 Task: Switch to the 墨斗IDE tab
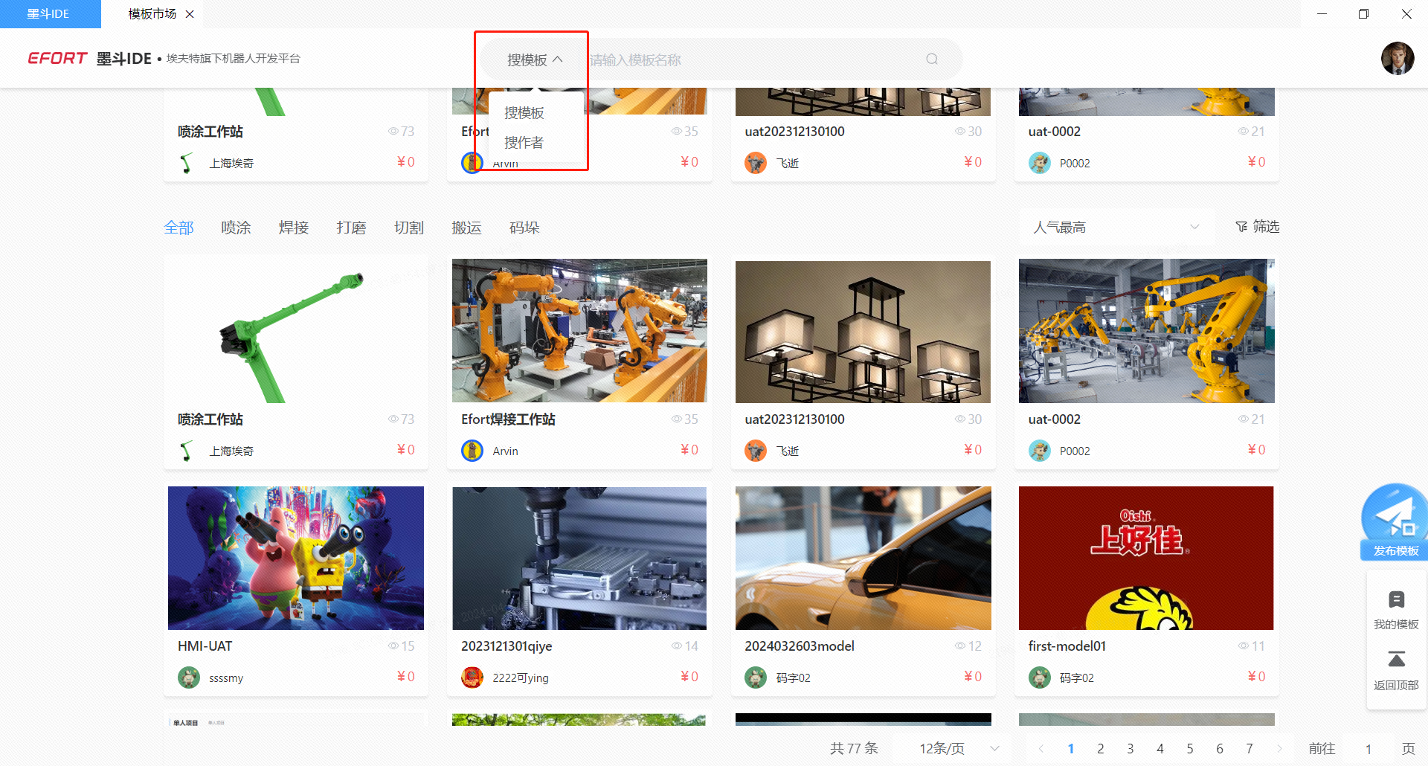49,14
